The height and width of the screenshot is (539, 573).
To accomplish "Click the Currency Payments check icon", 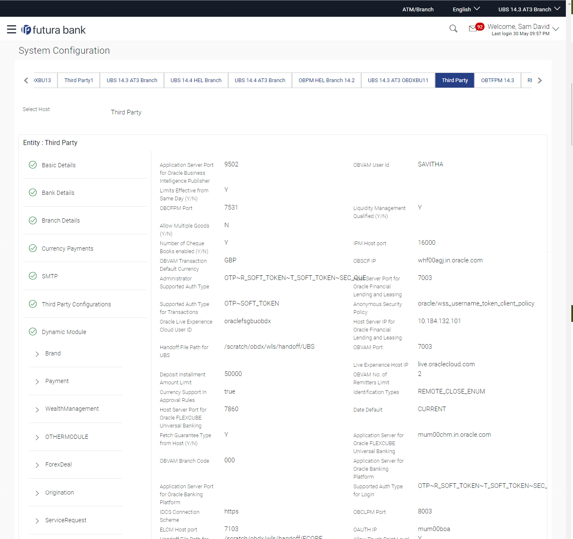I will coord(33,248).
